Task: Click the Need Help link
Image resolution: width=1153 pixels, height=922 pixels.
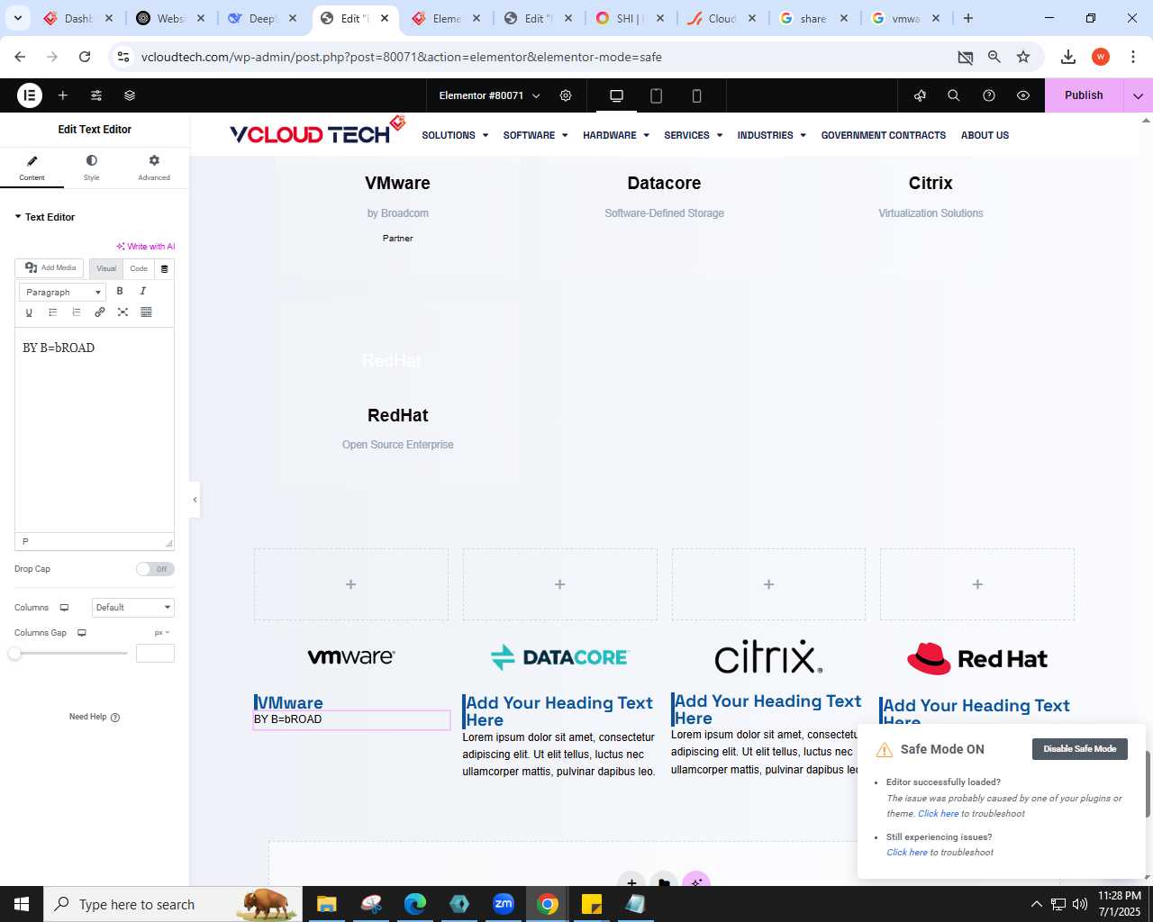Action: [95, 717]
